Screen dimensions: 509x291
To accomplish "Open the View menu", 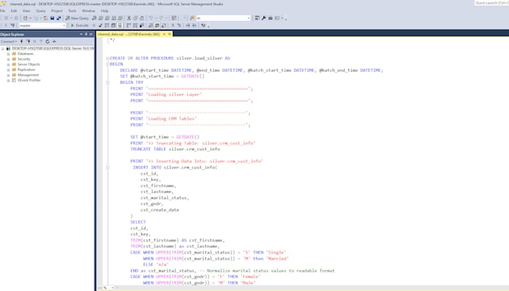I will [x=26, y=10].
